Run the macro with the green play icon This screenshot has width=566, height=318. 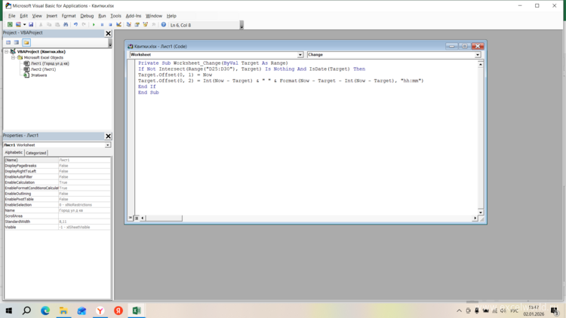point(94,25)
